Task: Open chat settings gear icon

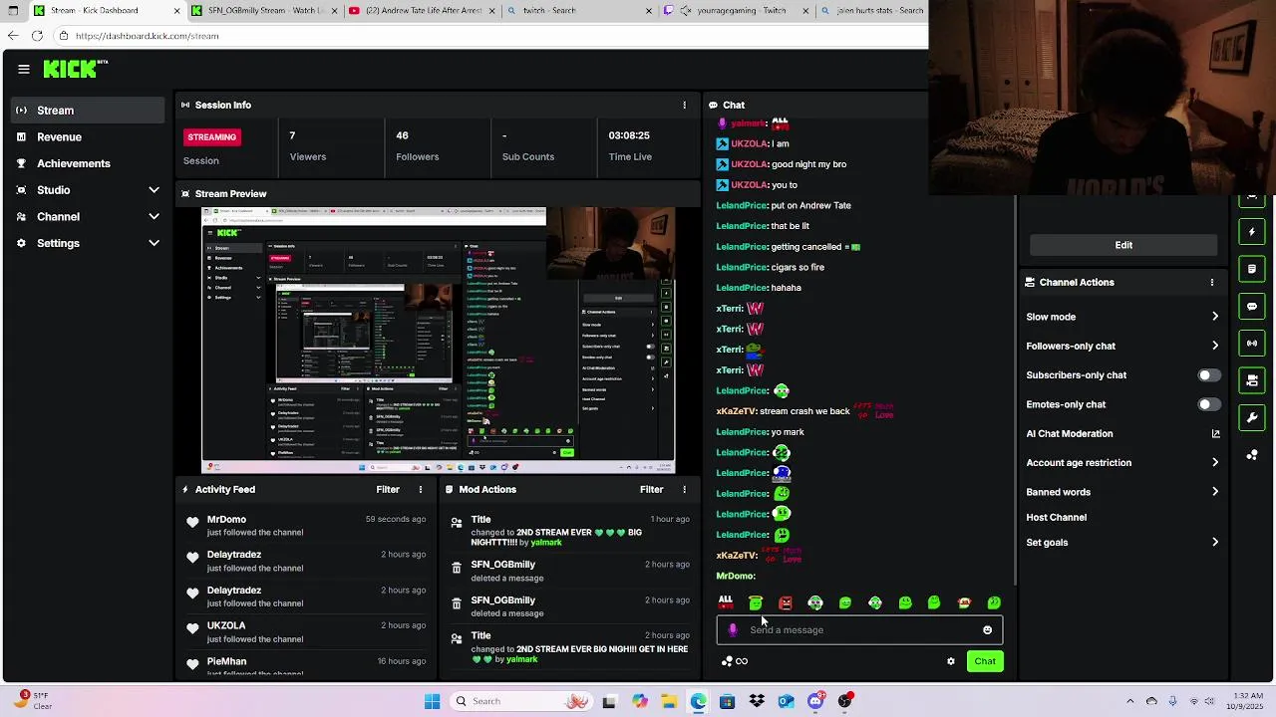Action: tap(950, 661)
